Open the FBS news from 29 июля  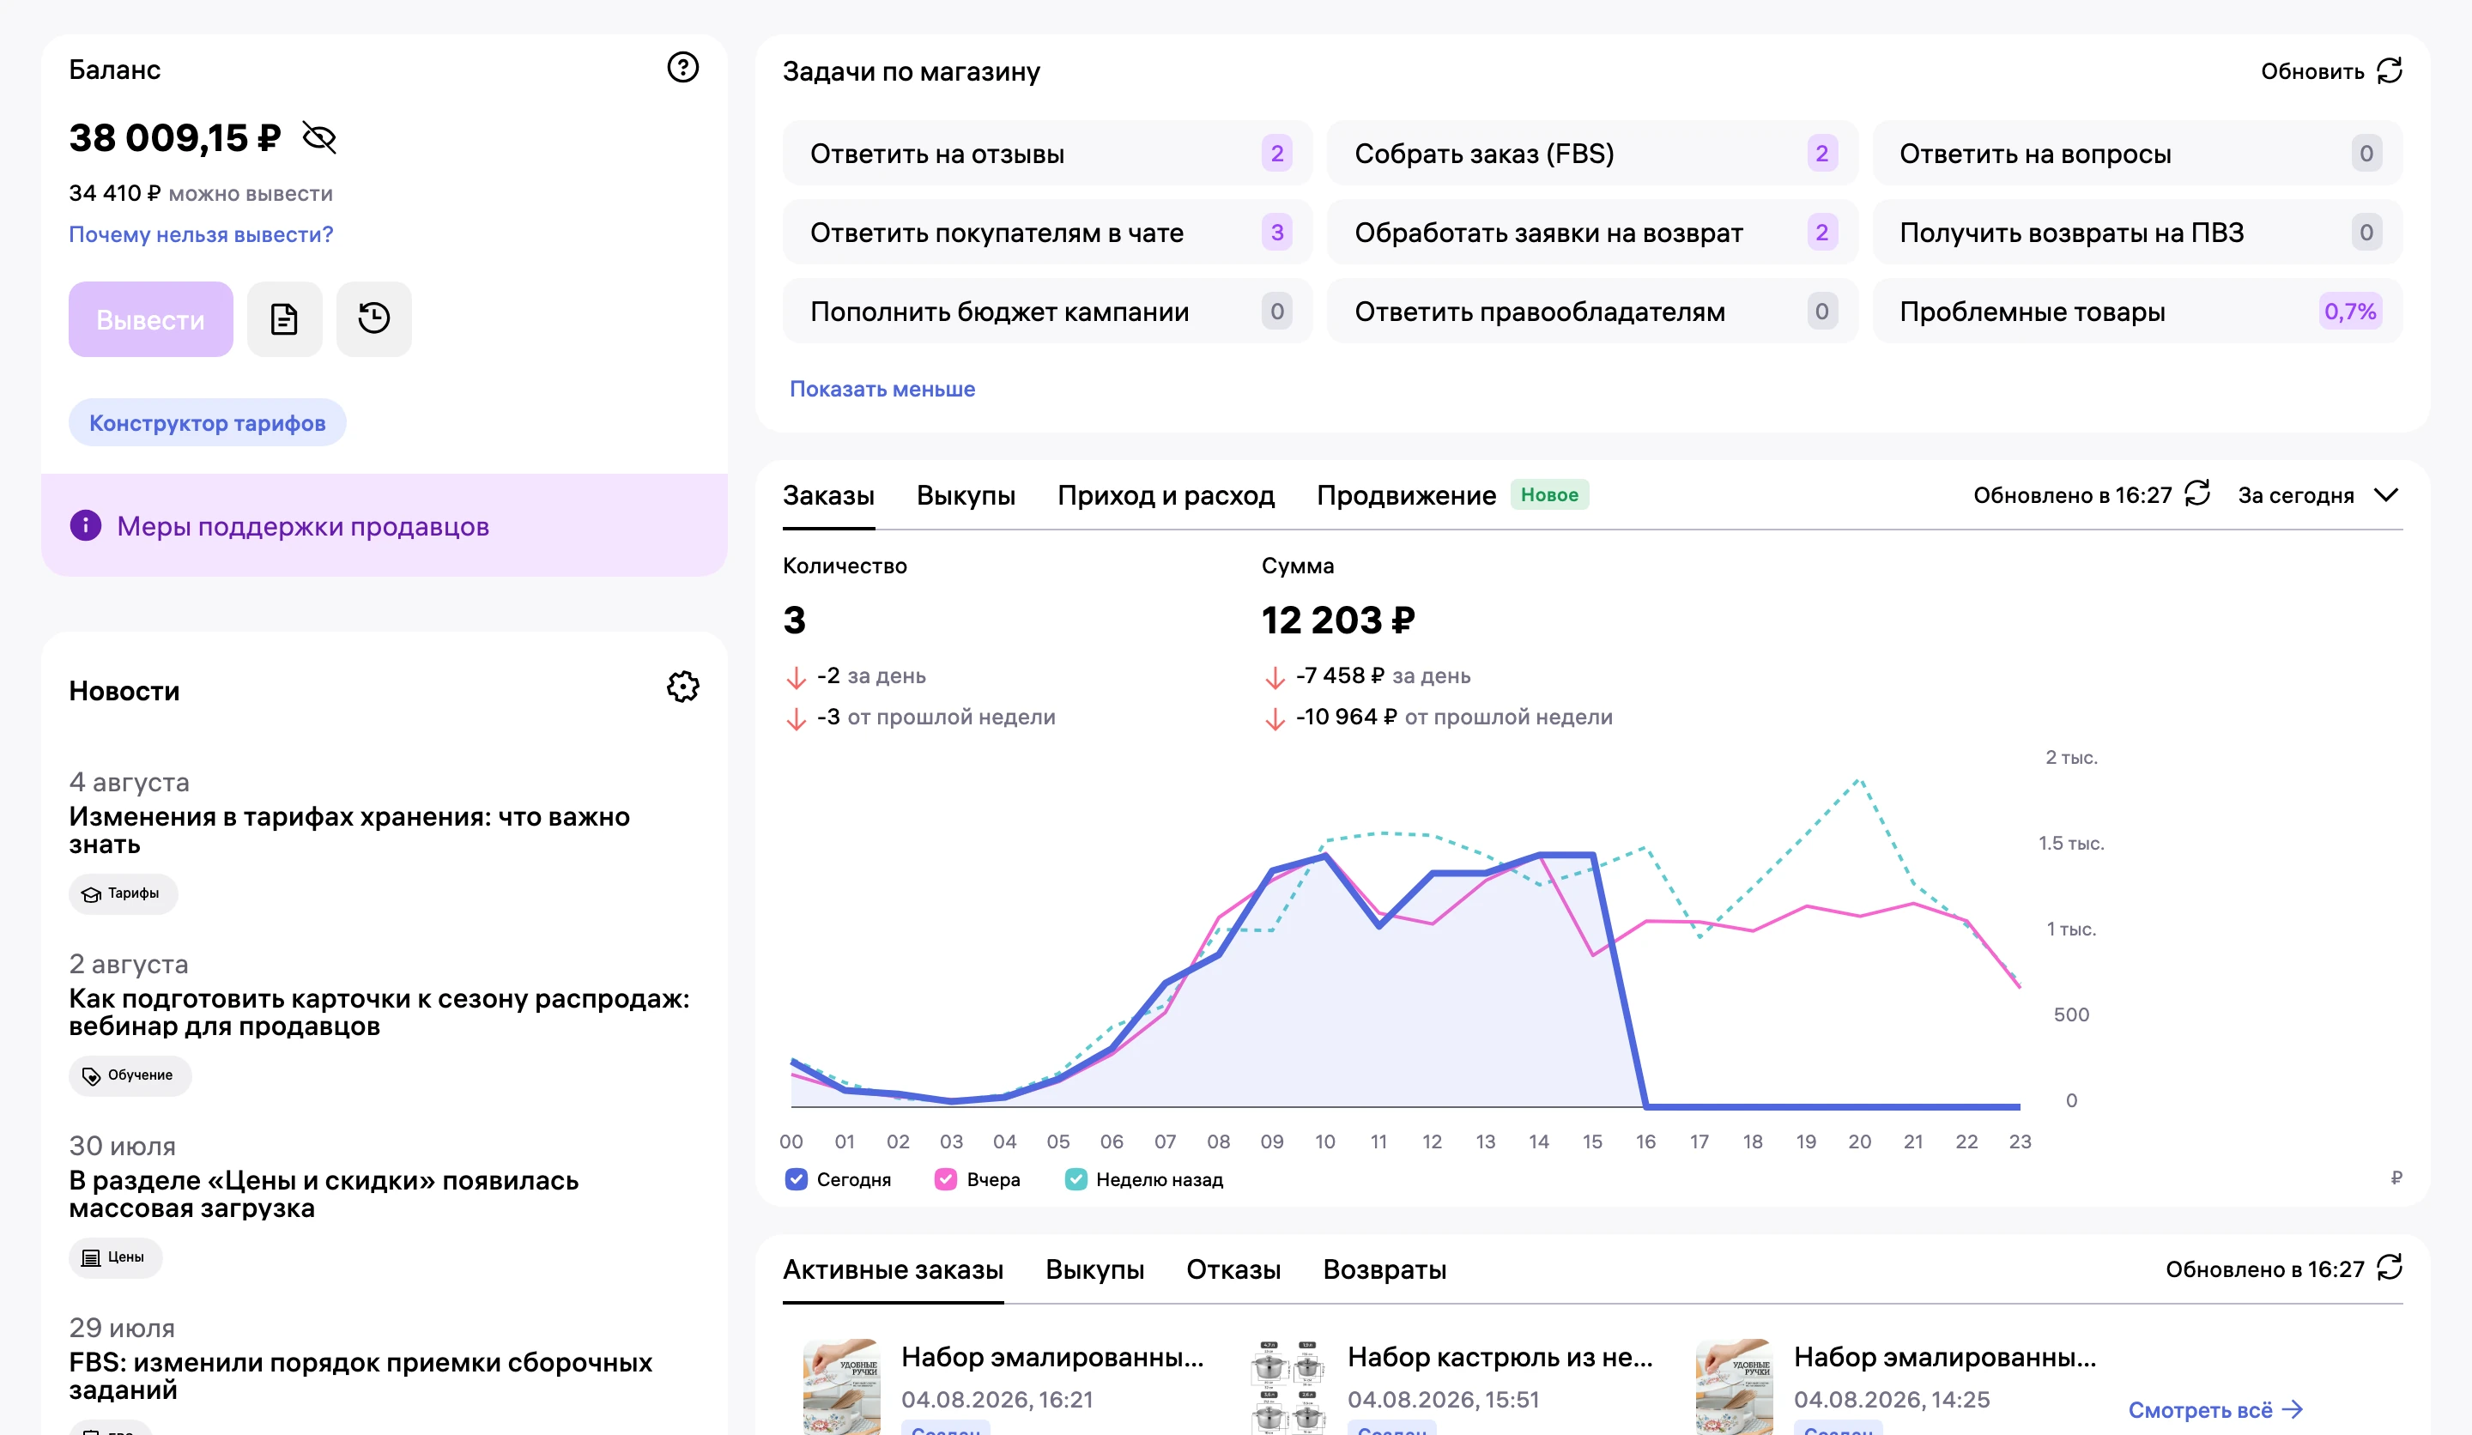coord(360,1375)
